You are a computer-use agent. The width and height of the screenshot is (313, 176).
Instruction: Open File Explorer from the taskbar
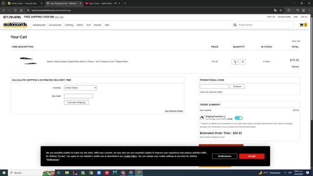pos(67,173)
